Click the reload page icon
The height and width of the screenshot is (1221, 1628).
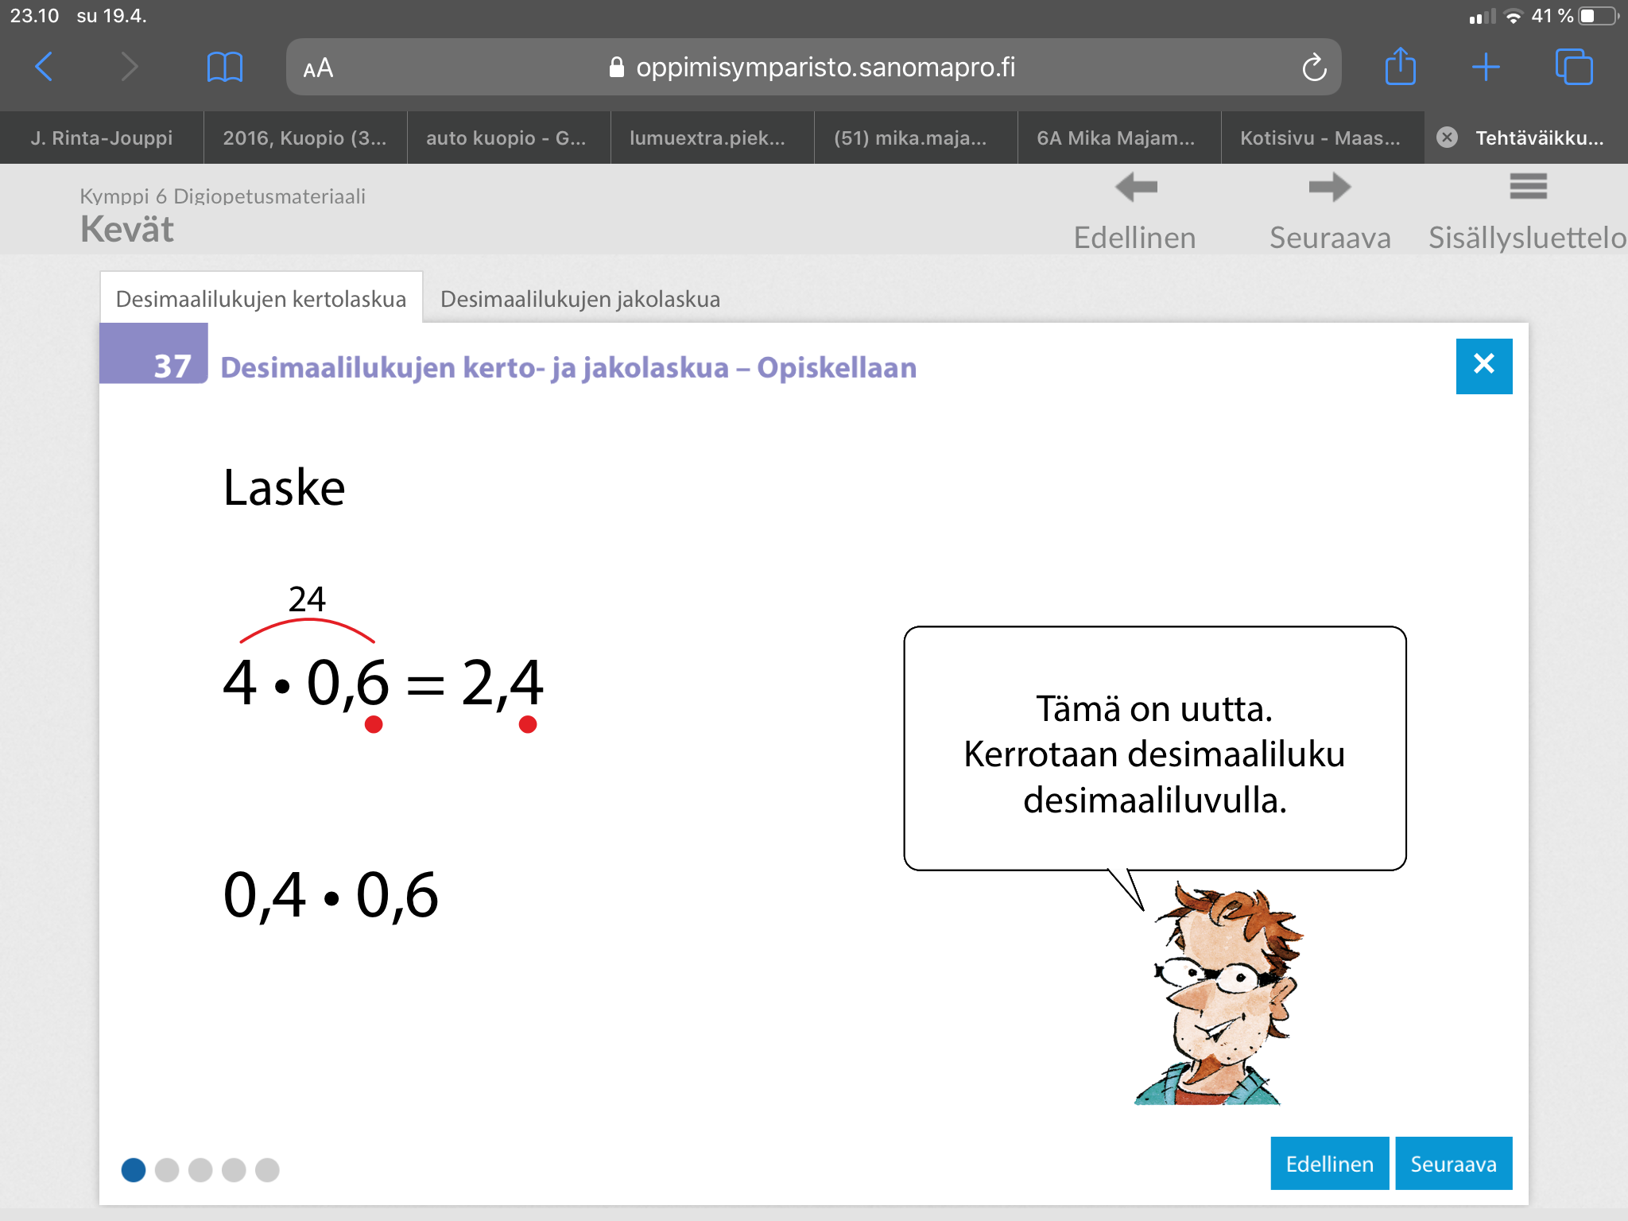tap(1314, 68)
